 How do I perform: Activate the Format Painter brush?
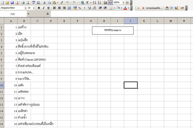tap(61, 3)
